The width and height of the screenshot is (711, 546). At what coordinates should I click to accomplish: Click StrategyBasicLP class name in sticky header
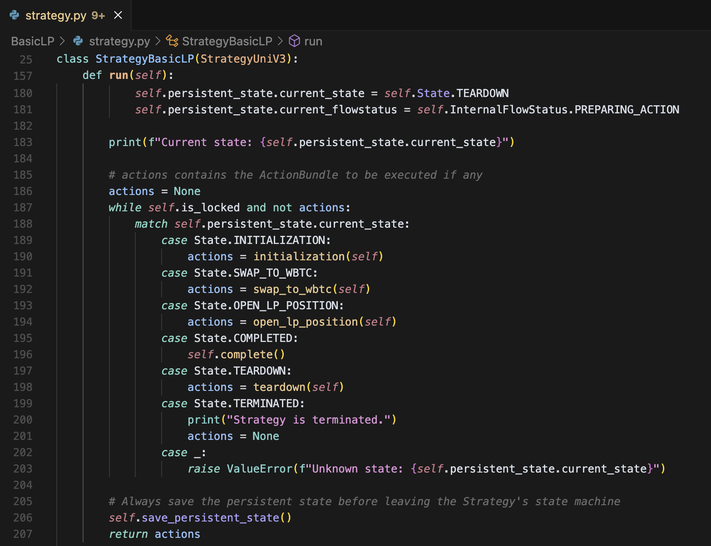pos(145,59)
